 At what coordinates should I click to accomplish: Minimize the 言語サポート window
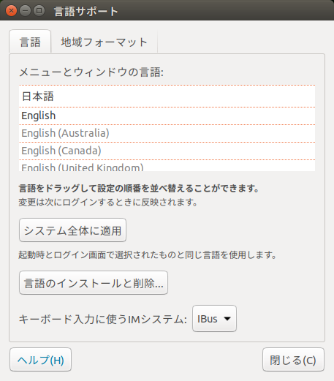pos(25,11)
